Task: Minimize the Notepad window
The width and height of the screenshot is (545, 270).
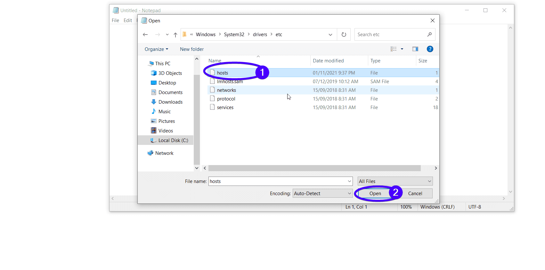Action: pos(467,10)
